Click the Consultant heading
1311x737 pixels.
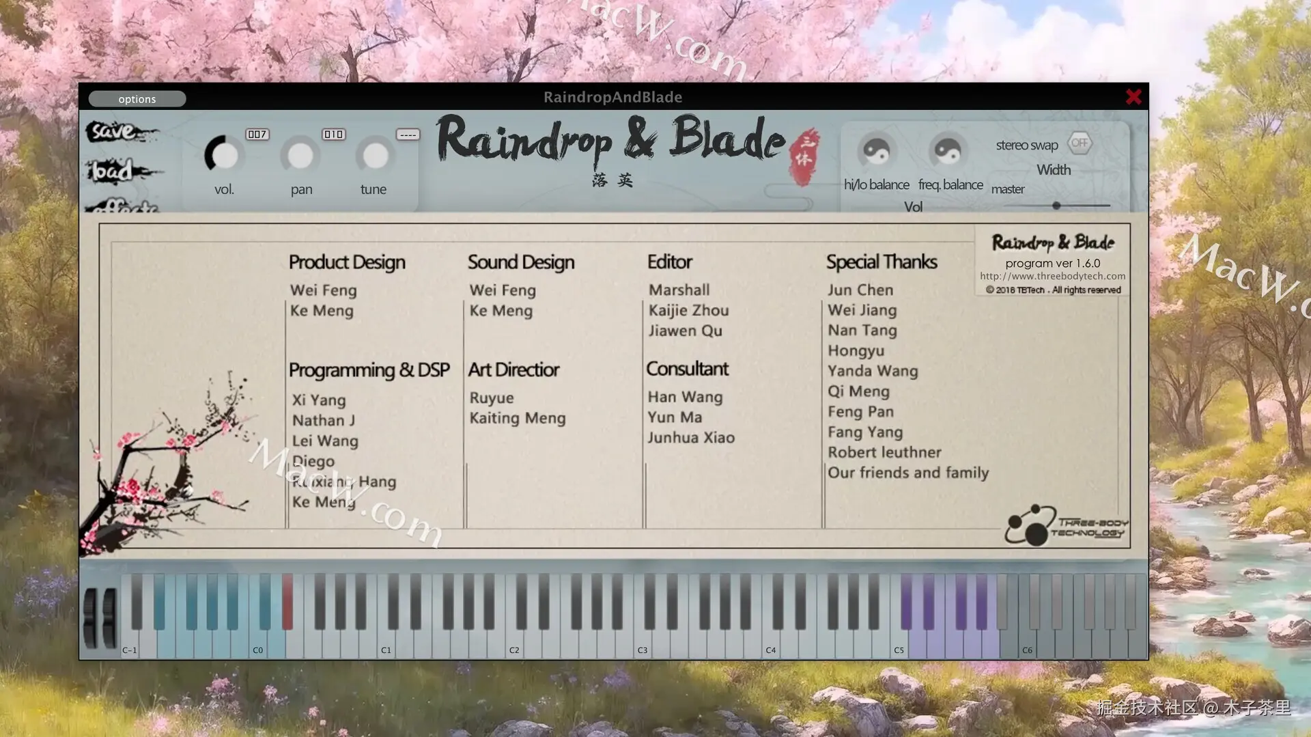point(688,369)
